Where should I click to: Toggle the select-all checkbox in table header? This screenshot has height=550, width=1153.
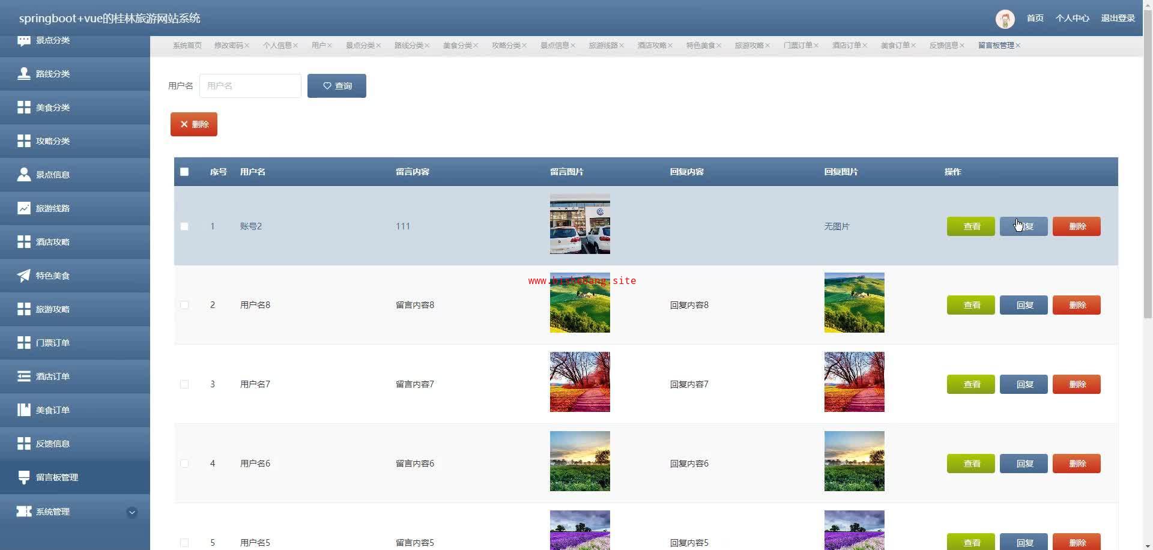(184, 172)
